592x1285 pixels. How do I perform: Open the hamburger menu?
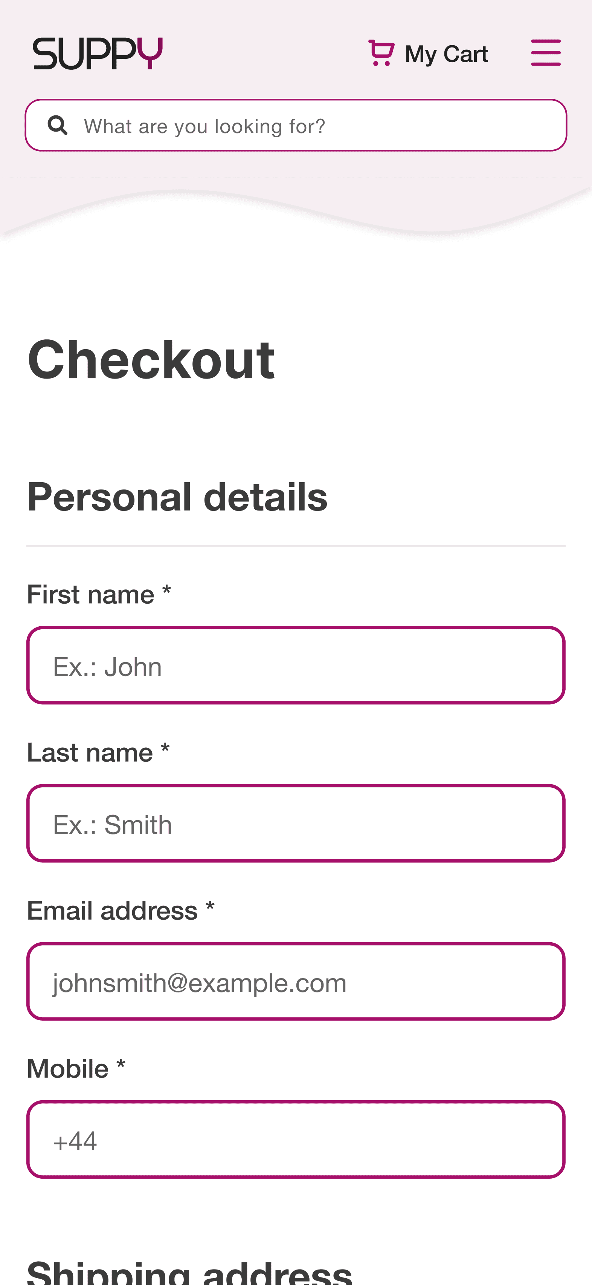[546, 53]
